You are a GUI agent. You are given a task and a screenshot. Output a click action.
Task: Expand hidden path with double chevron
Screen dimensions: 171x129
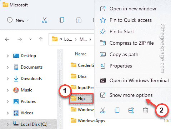point(61,39)
